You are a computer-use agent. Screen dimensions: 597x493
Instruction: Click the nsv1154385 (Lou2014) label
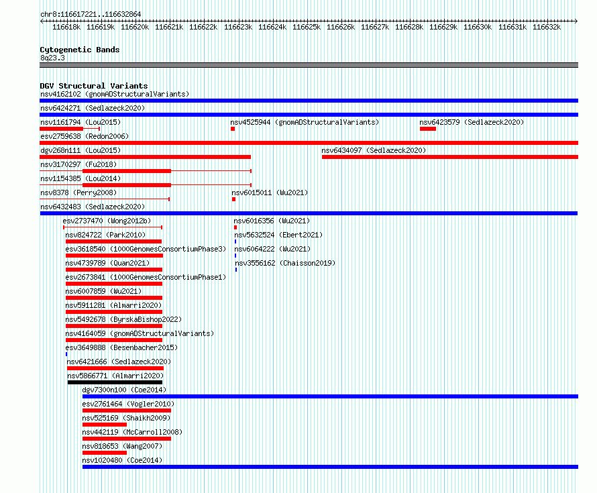pyautogui.click(x=80, y=178)
